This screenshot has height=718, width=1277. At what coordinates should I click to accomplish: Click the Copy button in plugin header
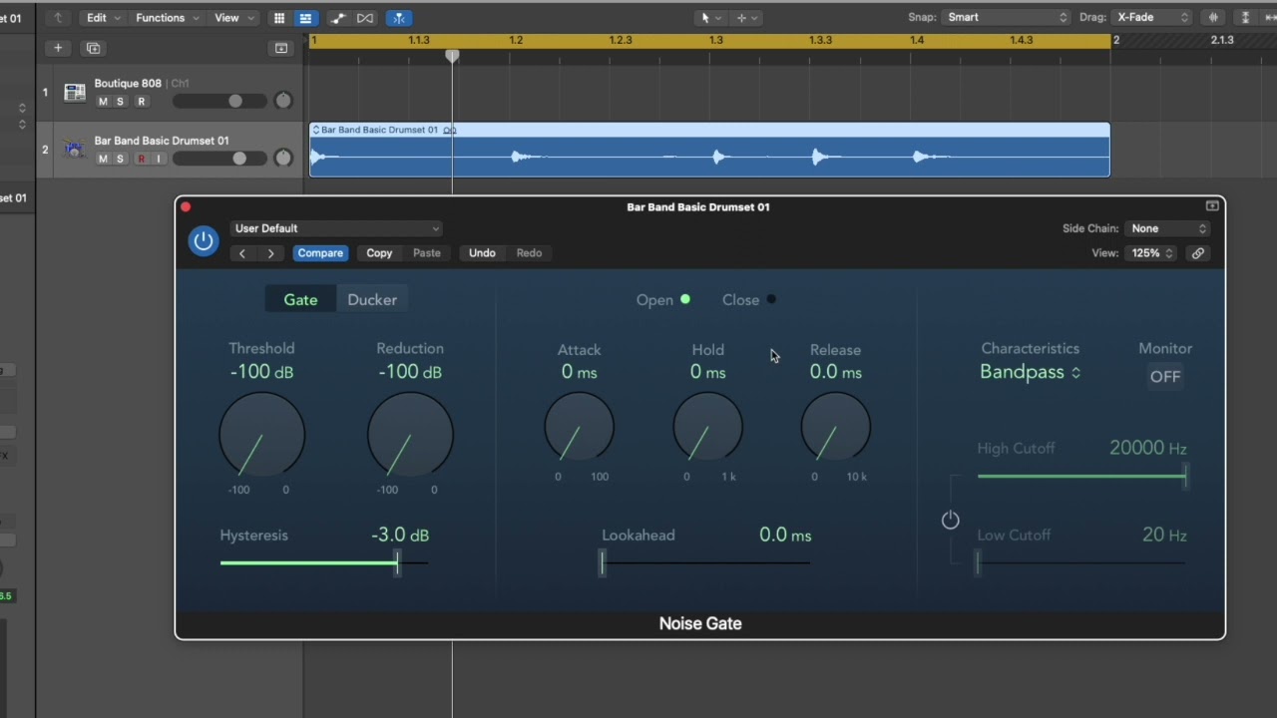(x=379, y=253)
